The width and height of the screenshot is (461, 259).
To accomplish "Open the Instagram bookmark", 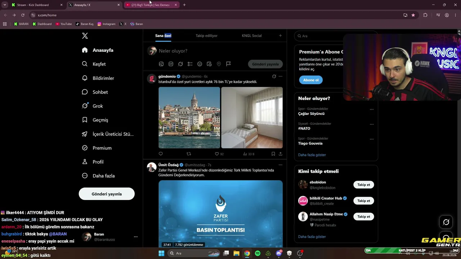I will click(107, 24).
